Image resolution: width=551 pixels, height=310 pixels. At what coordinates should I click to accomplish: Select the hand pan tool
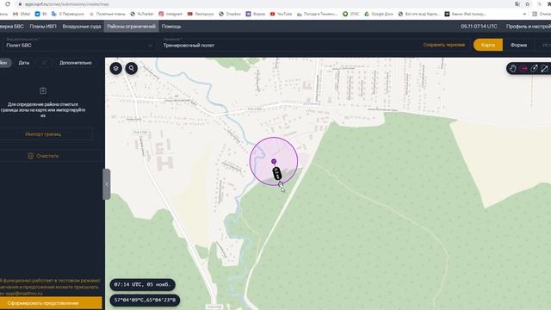(x=513, y=69)
